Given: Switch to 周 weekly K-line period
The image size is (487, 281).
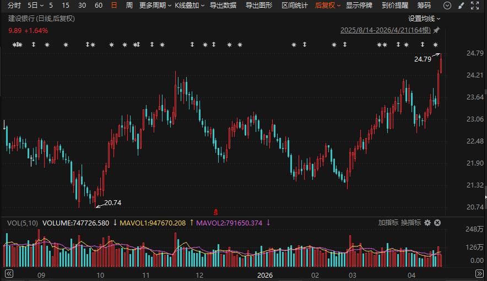Looking at the screenshot, I should tap(129, 5).
